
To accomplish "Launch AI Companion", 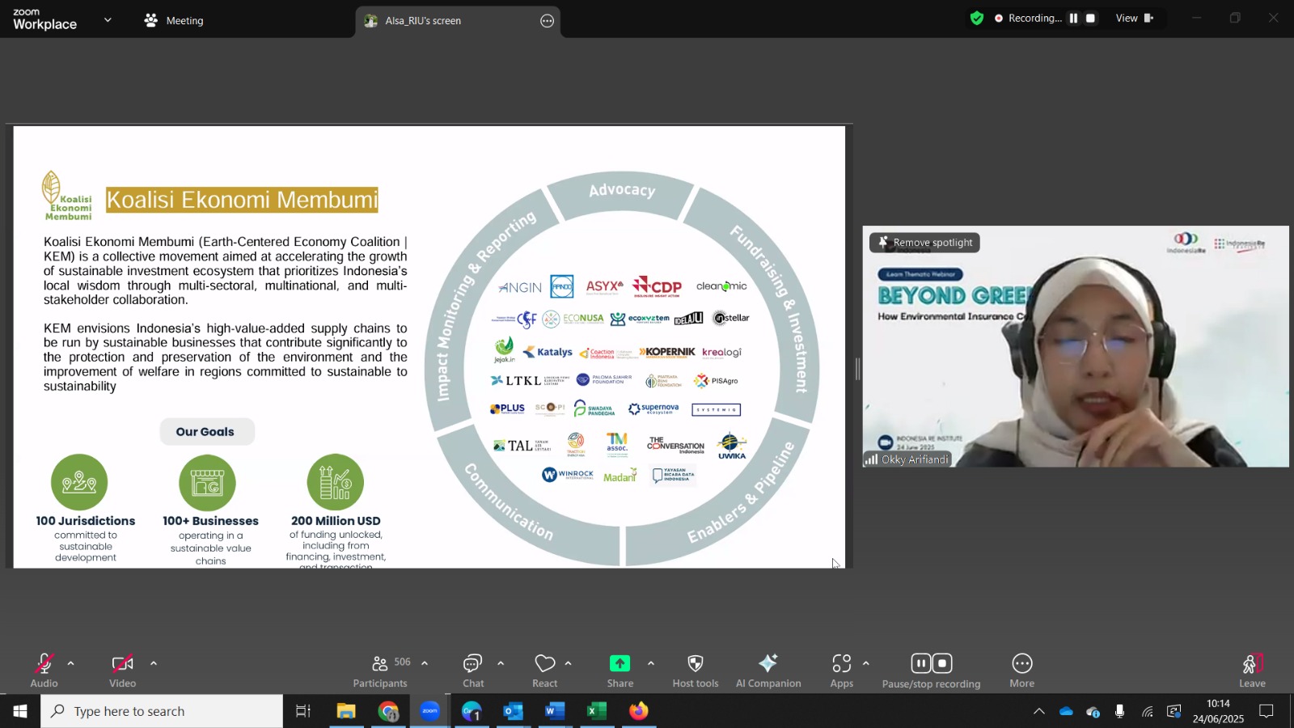I will 768,671.
